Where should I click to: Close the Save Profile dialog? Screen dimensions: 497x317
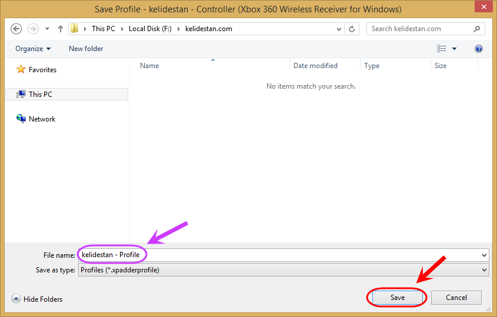click(x=483, y=6)
